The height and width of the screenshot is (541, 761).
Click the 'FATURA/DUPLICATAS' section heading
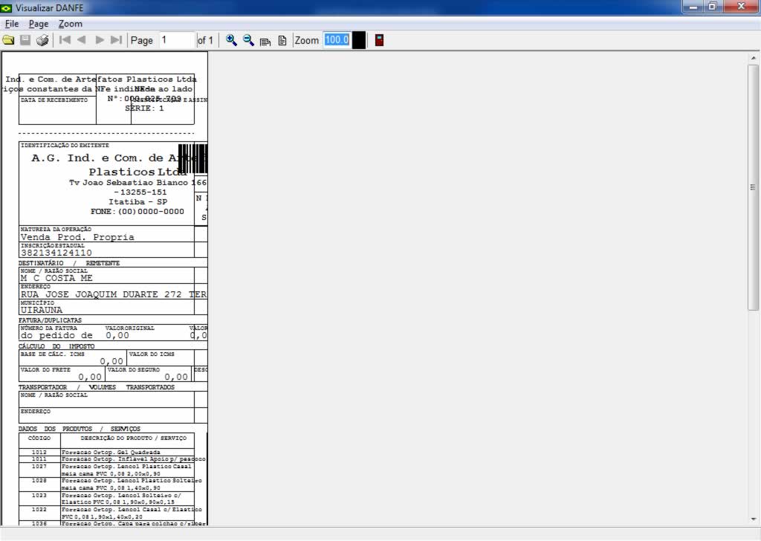(50, 320)
